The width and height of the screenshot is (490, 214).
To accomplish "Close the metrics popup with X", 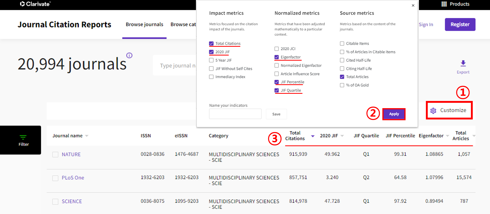I will tap(413, 5).
